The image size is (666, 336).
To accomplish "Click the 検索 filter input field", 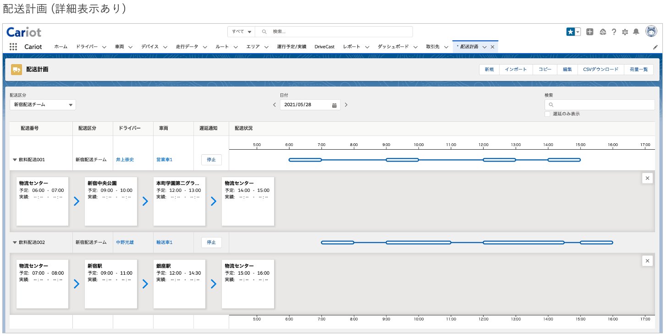I will click(600, 105).
